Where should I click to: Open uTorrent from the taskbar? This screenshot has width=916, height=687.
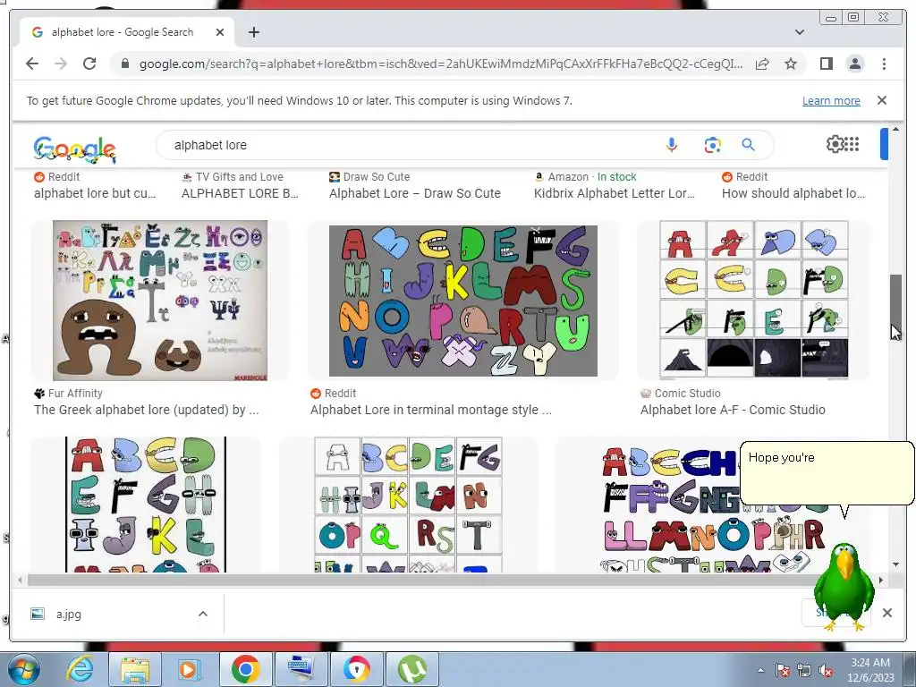click(412, 669)
